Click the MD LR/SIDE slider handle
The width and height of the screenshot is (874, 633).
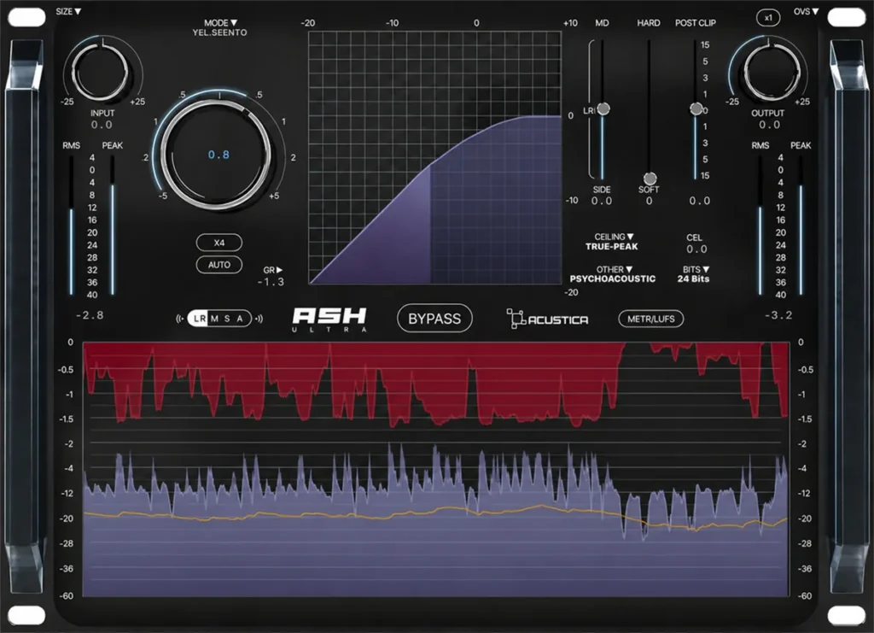603,108
